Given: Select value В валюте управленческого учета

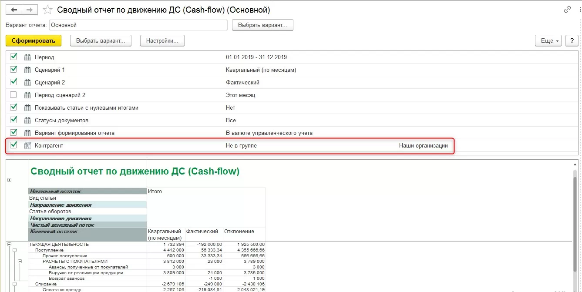Looking at the screenshot, I should pos(269,133).
